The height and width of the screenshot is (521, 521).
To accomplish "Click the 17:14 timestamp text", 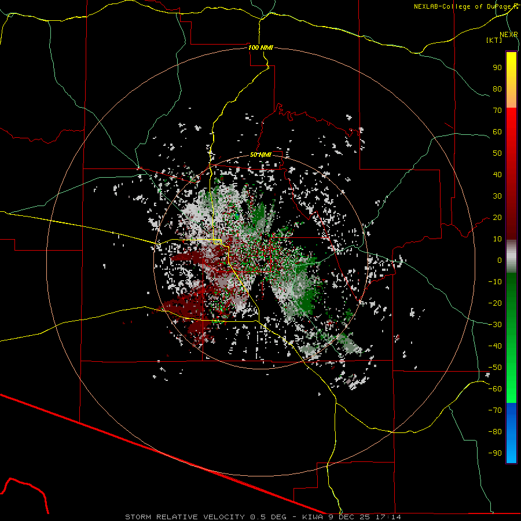I will (388, 517).
